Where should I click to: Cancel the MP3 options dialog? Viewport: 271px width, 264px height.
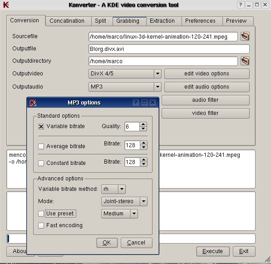[x=136, y=243]
